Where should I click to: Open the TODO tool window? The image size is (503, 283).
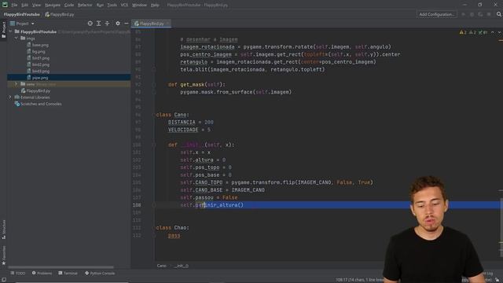[18, 274]
